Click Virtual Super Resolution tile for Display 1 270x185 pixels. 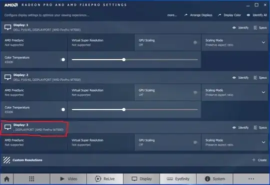click(x=101, y=42)
